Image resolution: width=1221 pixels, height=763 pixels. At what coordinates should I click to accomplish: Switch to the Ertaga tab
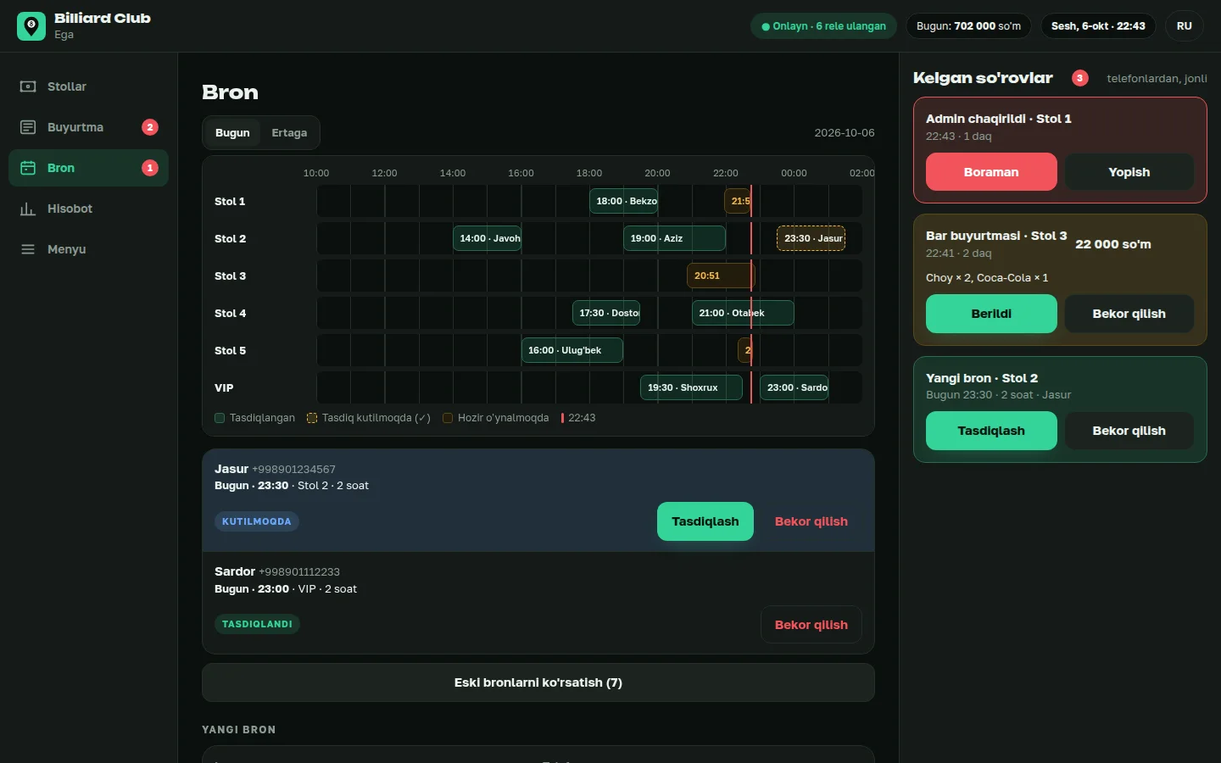point(289,133)
